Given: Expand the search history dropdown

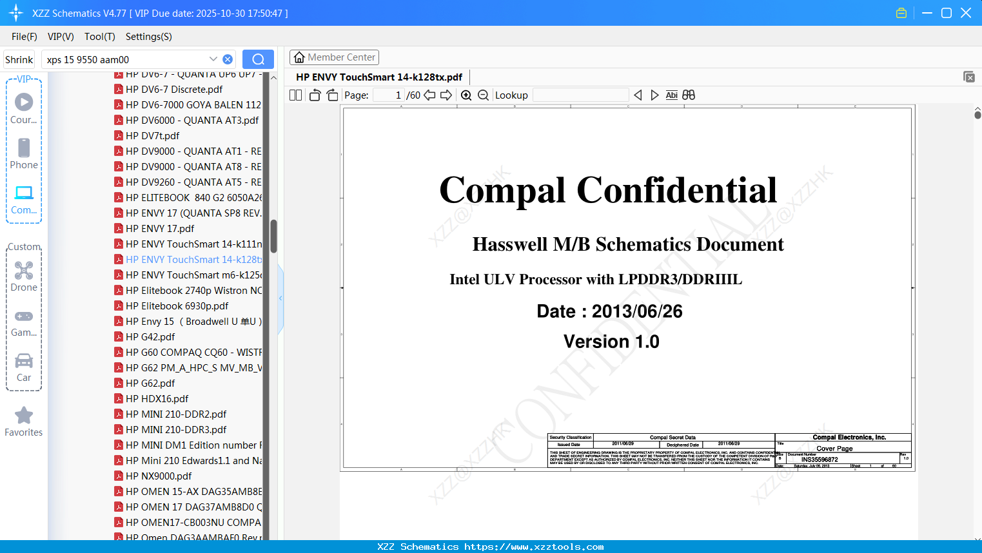Looking at the screenshot, I should (x=213, y=59).
